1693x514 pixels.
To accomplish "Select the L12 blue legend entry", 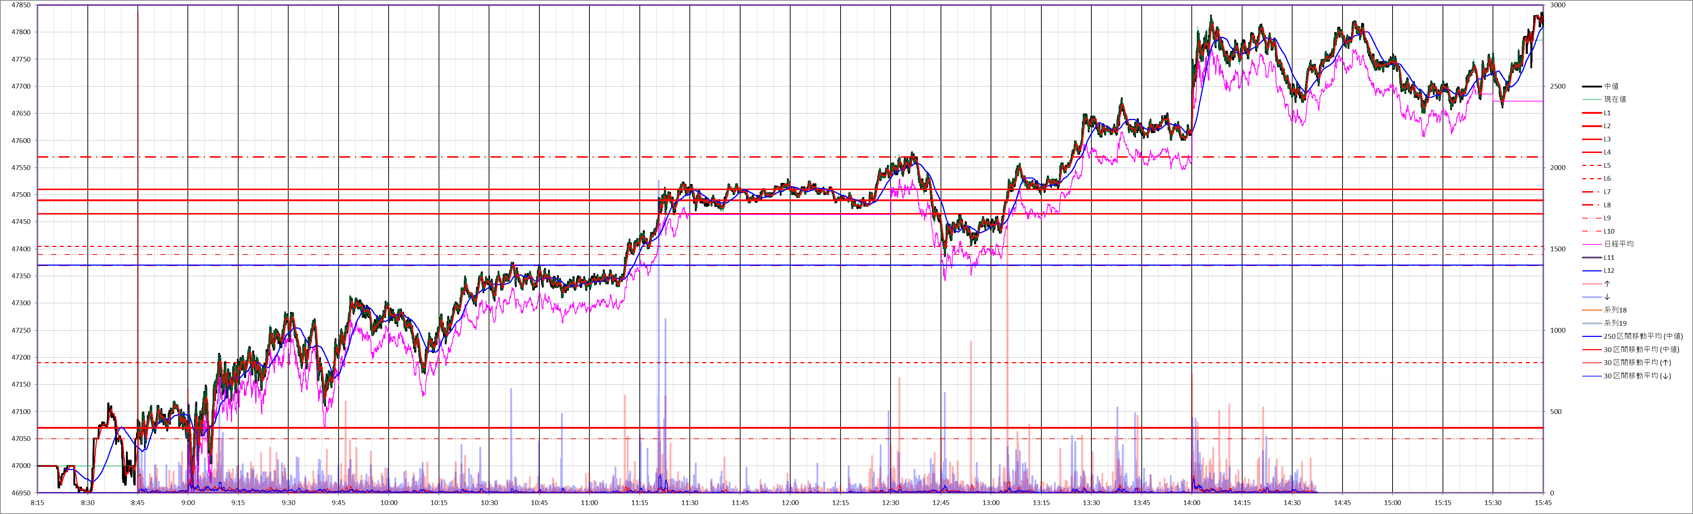I will pos(1609,271).
